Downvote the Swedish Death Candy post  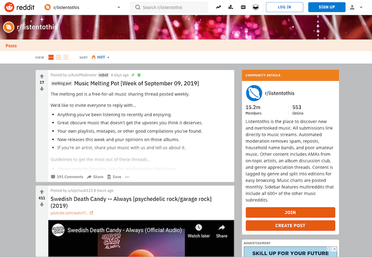tap(42, 204)
